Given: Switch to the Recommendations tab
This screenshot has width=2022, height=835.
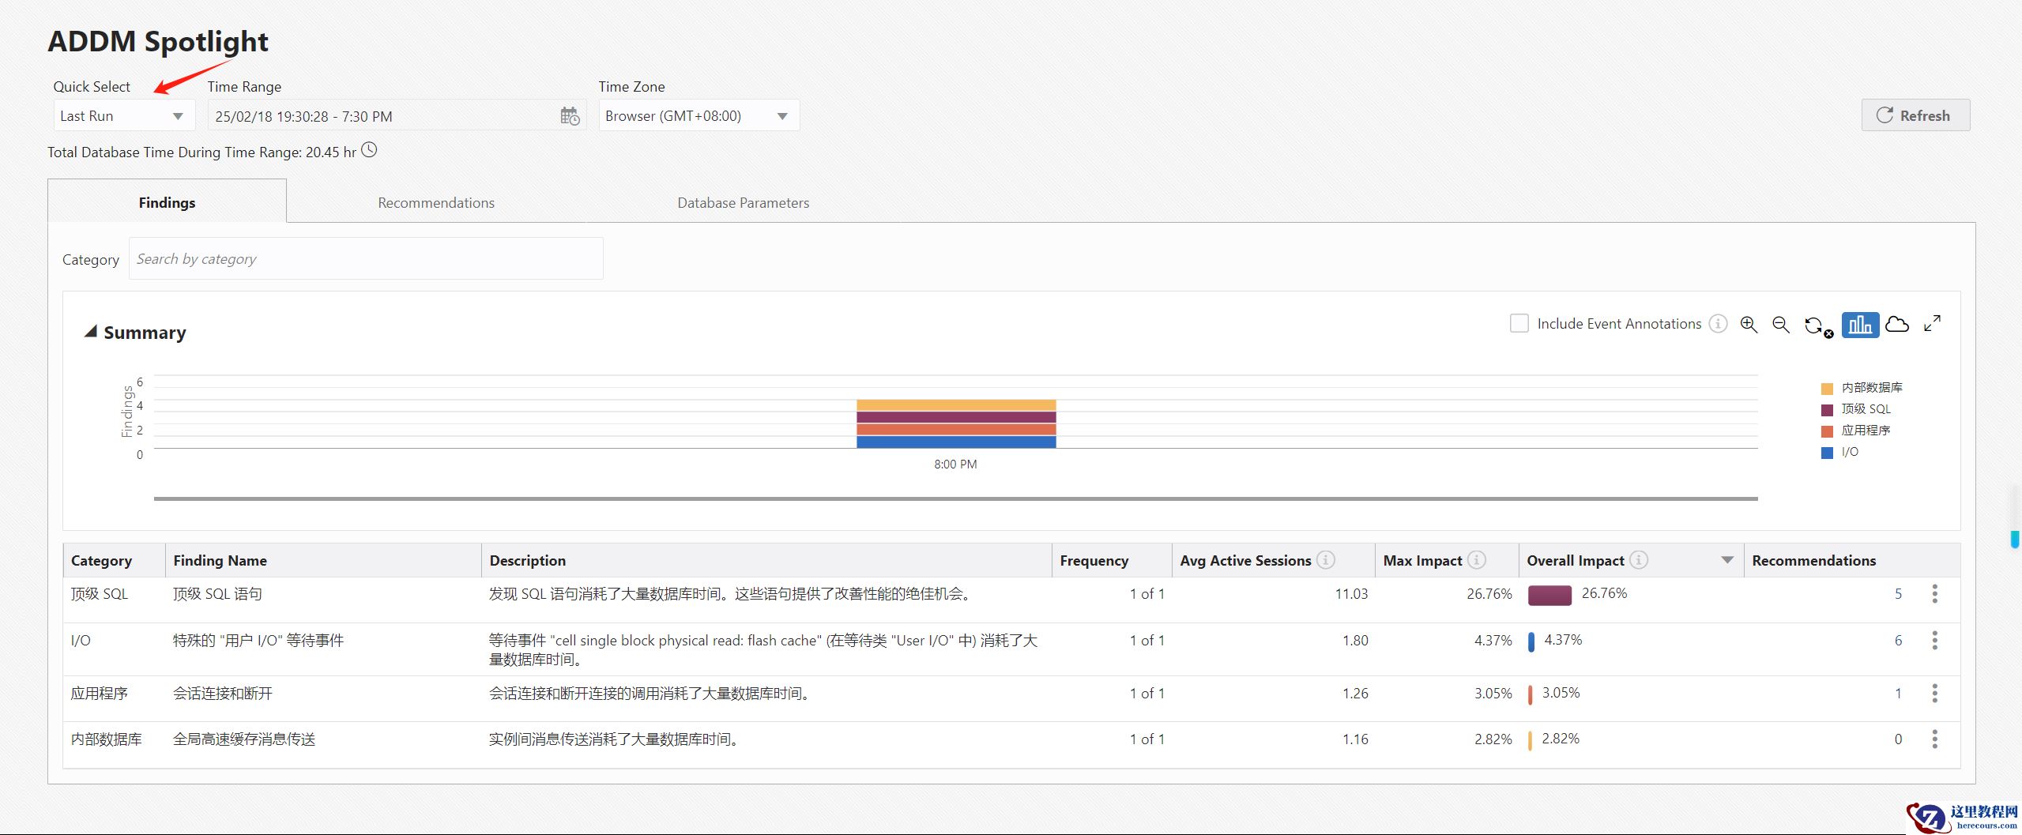Looking at the screenshot, I should click(x=435, y=203).
